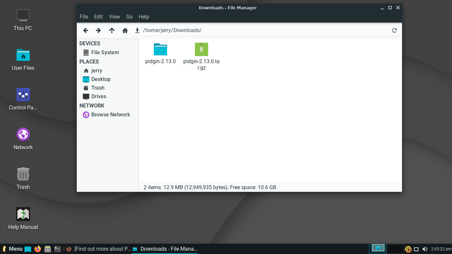Screen dimensions: 452x254
Task: Open the Menu button on the taskbar
Action: pyautogui.click(x=13, y=249)
